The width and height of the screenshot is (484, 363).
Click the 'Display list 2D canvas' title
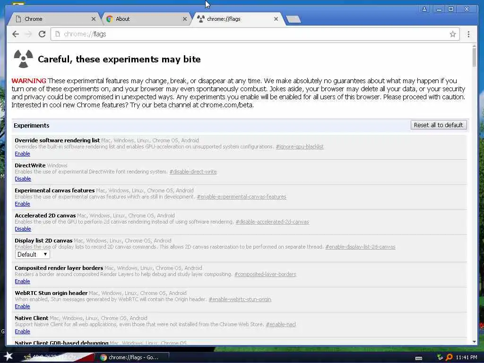pos(43,241)
